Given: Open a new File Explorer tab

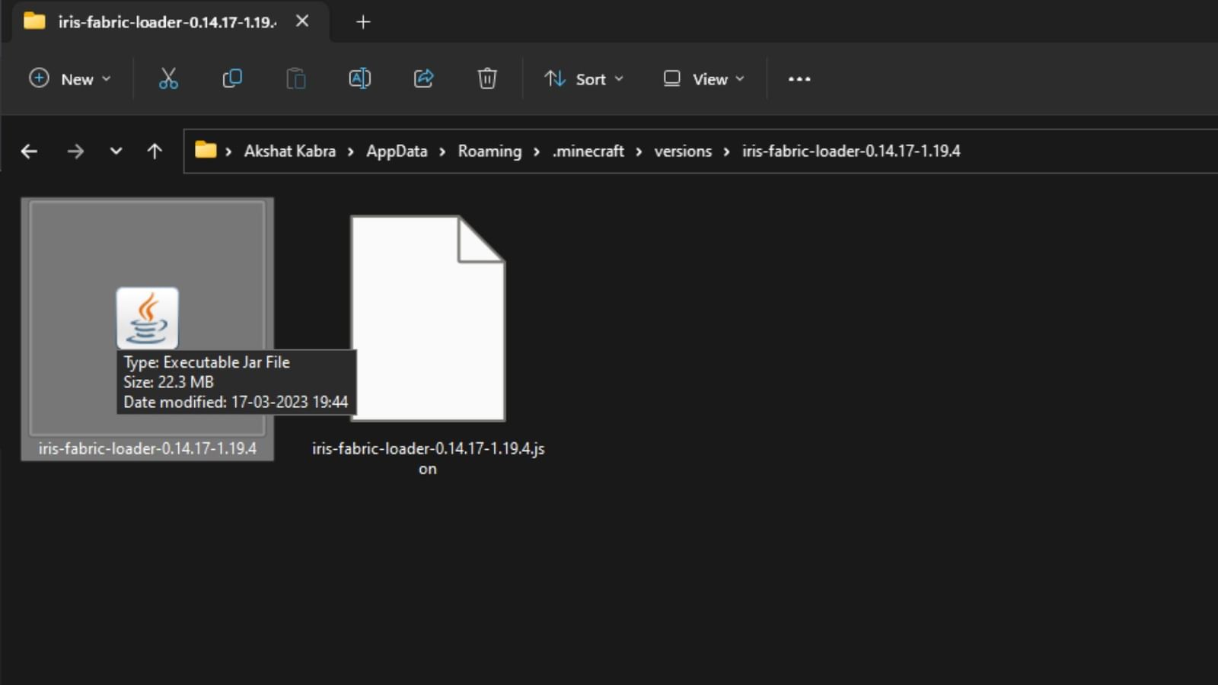Looking at the screenshot, I should (x=363, y=22).
